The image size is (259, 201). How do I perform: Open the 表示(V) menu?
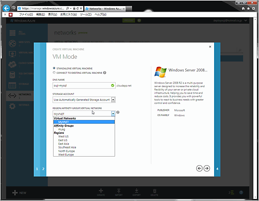coord(53,15)
